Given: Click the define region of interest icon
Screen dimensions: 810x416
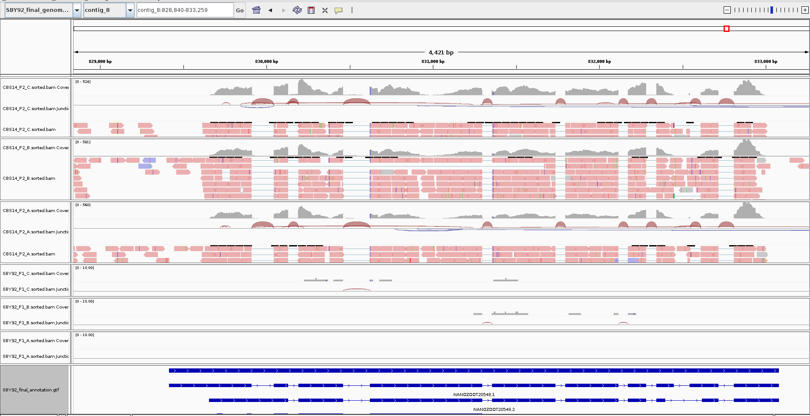Looking at the screenshot, I should [x=311, y=10].
